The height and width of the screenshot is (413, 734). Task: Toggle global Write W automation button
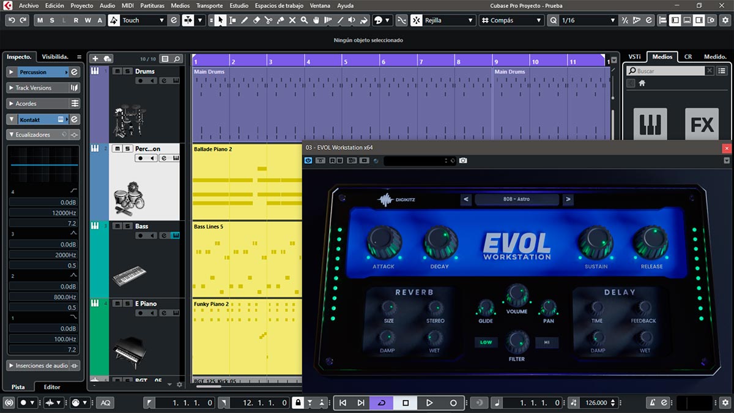[87, 20]
